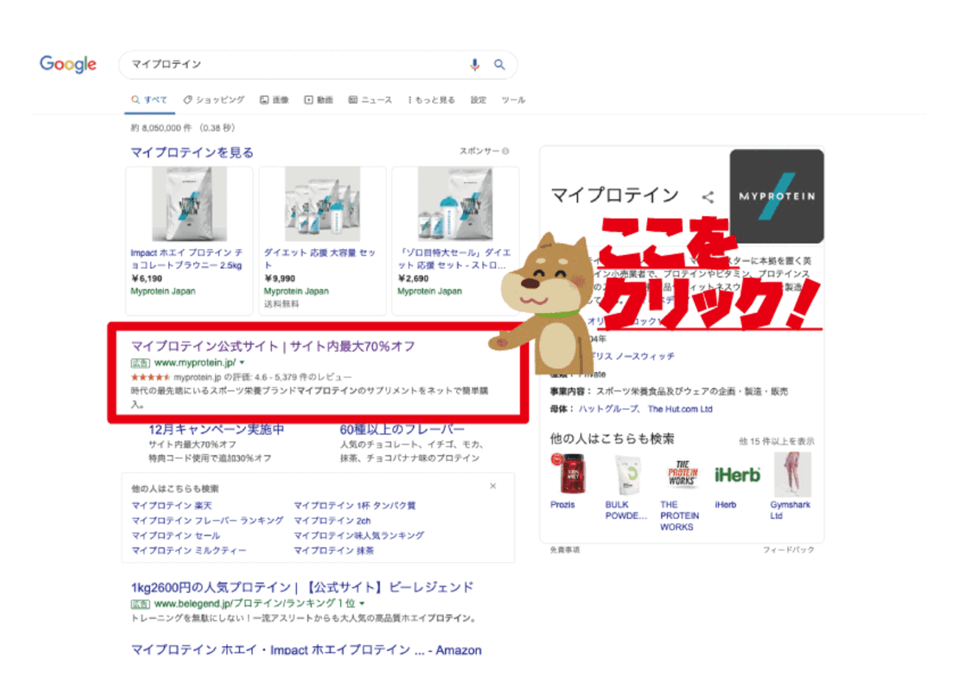Open the Impact ホエイ プロテイン チョコレートブラウニー link

[x=186, y=259]
